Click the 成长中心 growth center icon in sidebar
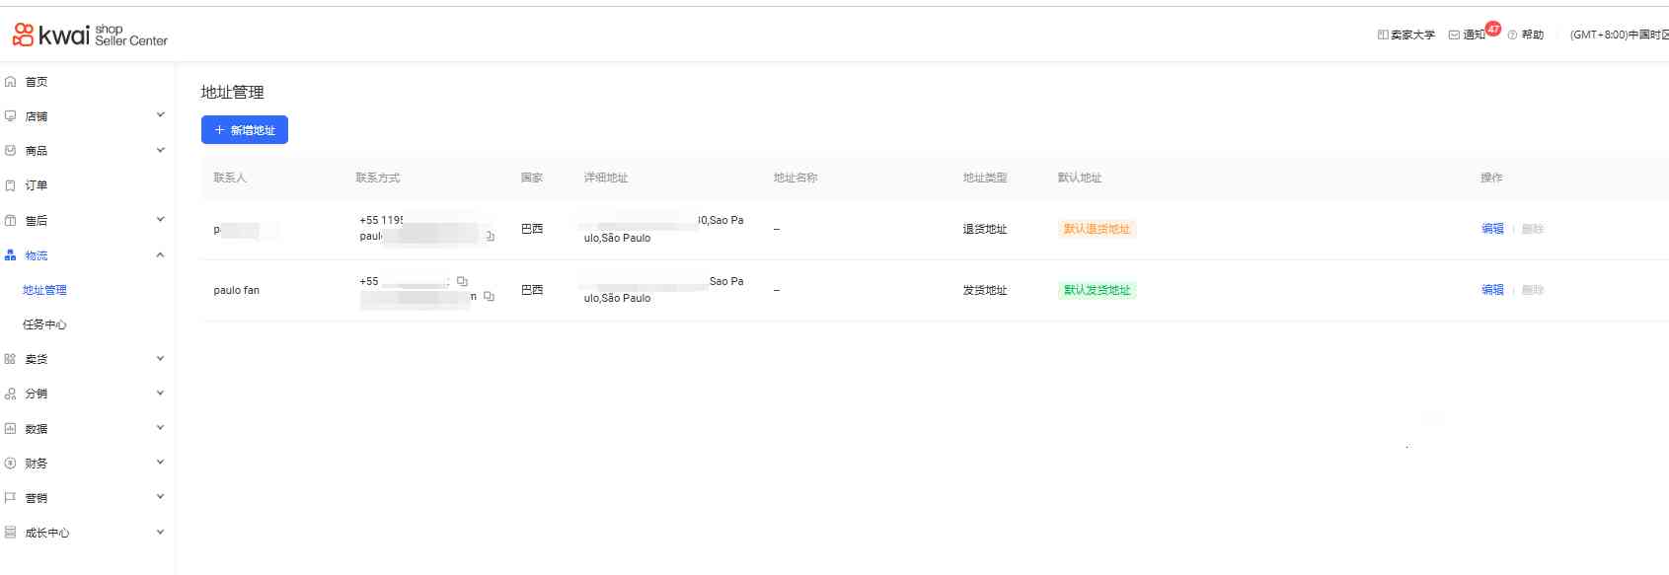The height and width of the screenshot is (575, 1669). [10, 533]
